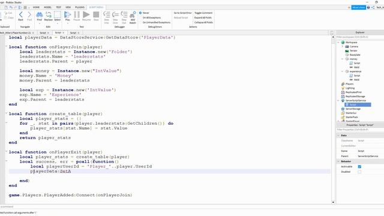Click the Undo arrow in quick access bar
Image resolution: width=384 pixels, height=216 pixels.
pos(11,7)
